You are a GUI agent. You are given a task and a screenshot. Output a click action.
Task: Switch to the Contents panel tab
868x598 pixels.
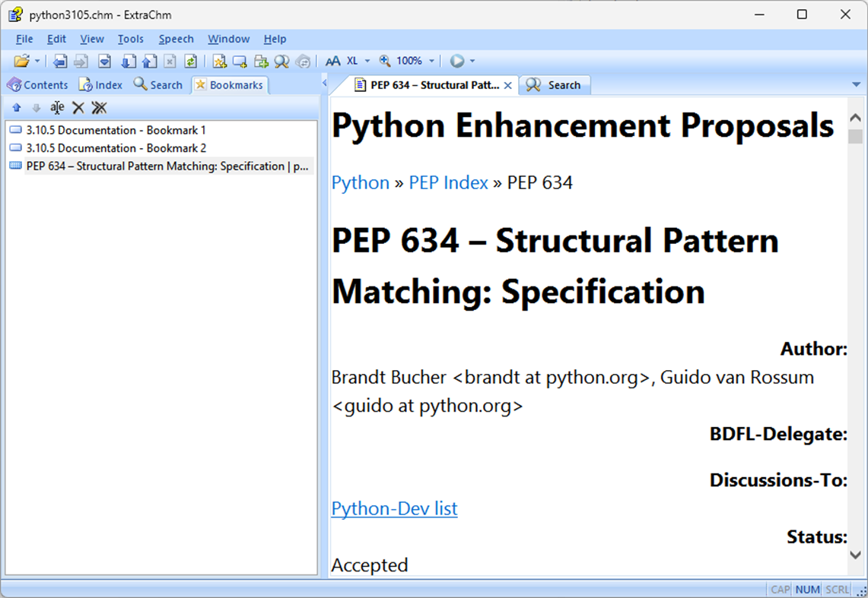point(37,85)
